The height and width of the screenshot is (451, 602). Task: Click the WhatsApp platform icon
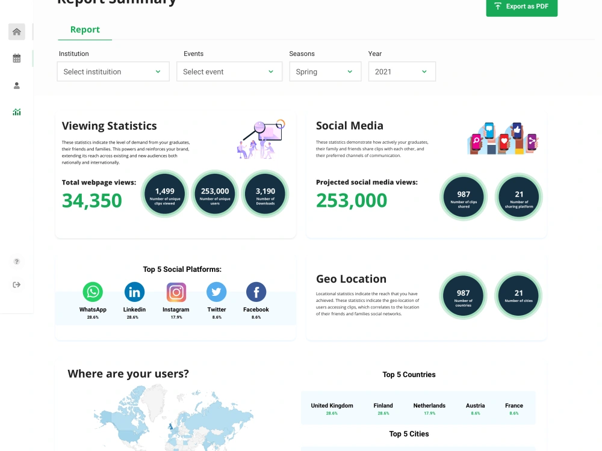pos(93,292)
